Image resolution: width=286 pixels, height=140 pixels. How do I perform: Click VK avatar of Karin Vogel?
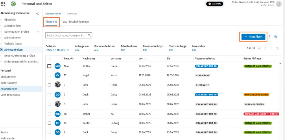click(x=58, y=75)
